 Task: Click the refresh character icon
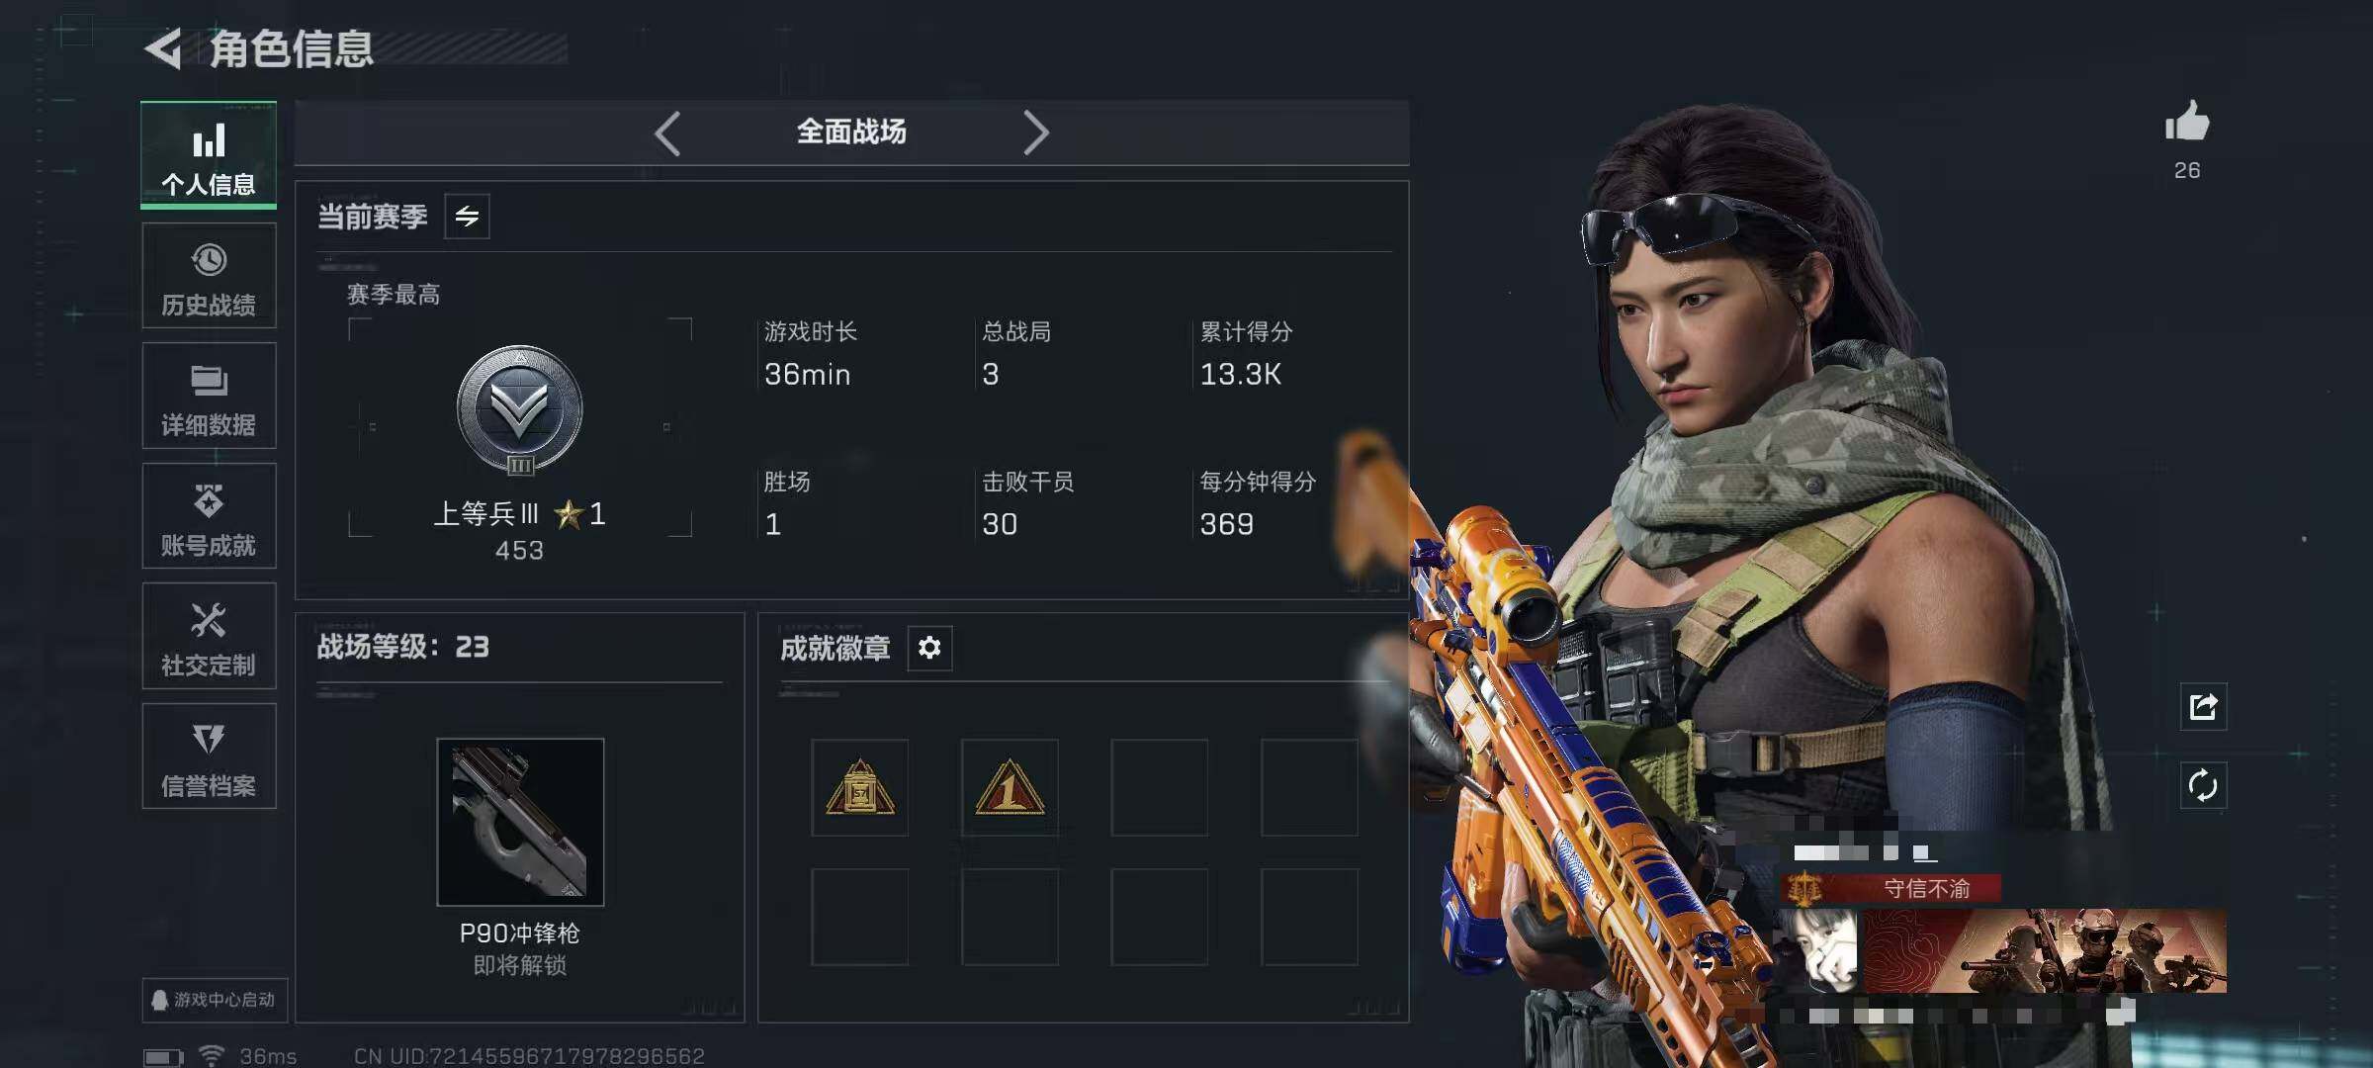tap(2203, 786)
